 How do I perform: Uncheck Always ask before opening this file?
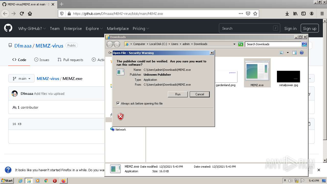(118, 103)
